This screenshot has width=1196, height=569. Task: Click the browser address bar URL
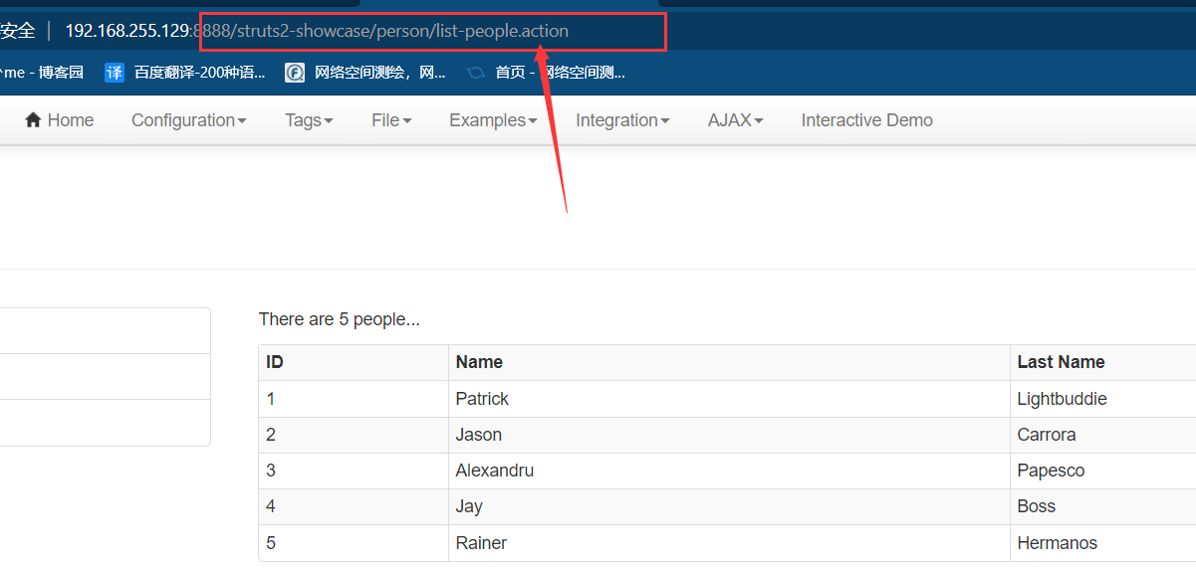(x=317, y=31)
